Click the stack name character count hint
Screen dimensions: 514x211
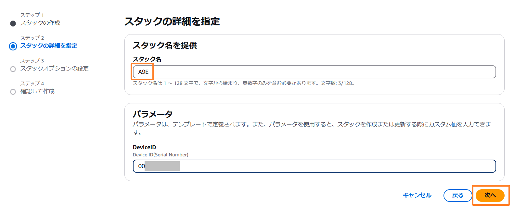(243, 83)
